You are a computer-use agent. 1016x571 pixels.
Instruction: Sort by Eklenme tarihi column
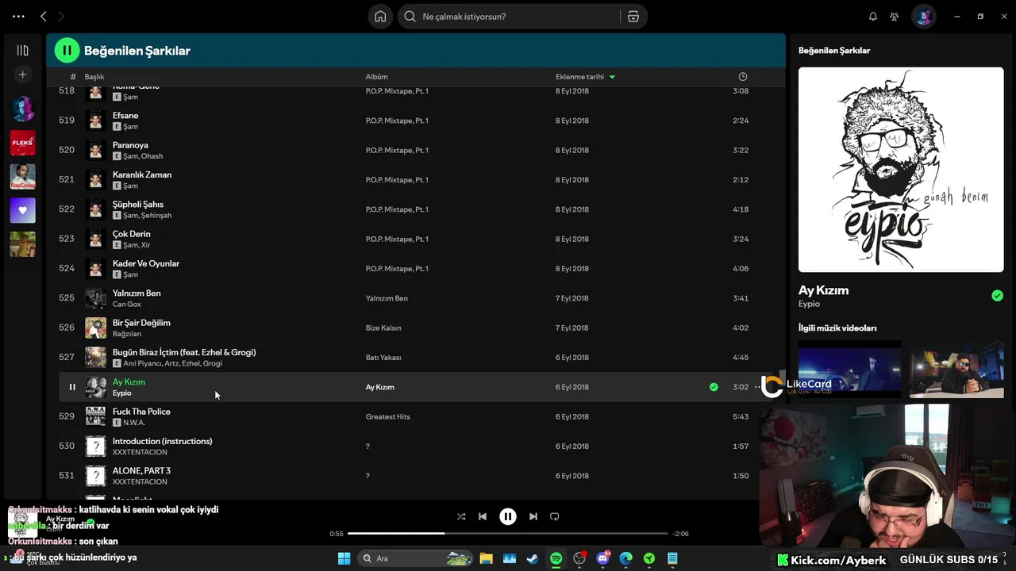pyautogui.click(x=585, y=77)
